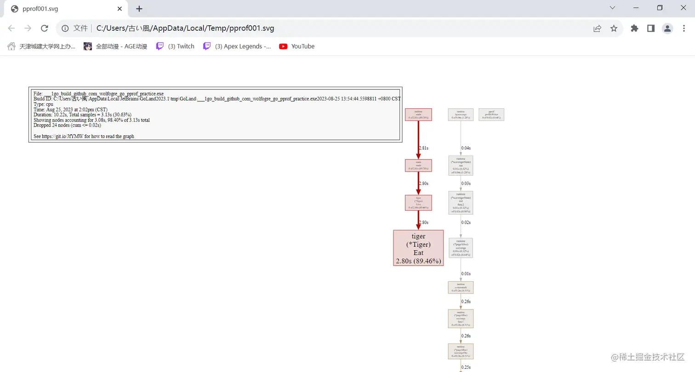Click the address bar file path

185,28
